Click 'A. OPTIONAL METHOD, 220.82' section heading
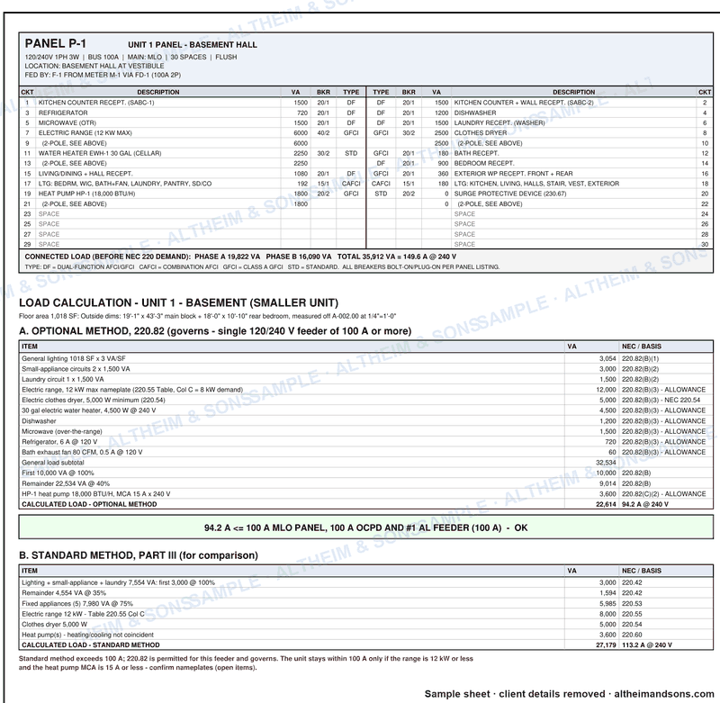This screenshot has width=720, height=703. coord(215,331)
